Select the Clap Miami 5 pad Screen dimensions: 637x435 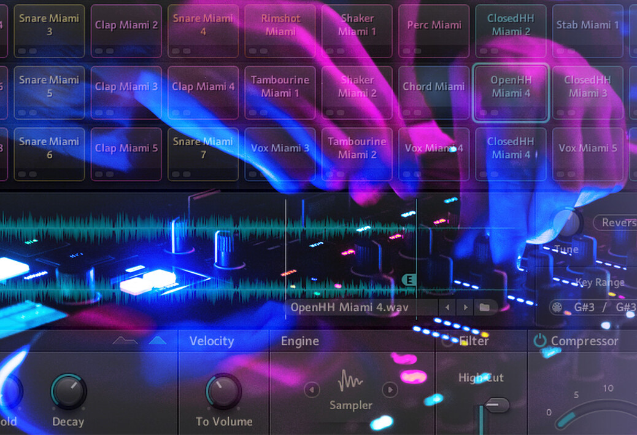[x=126, y=154]
